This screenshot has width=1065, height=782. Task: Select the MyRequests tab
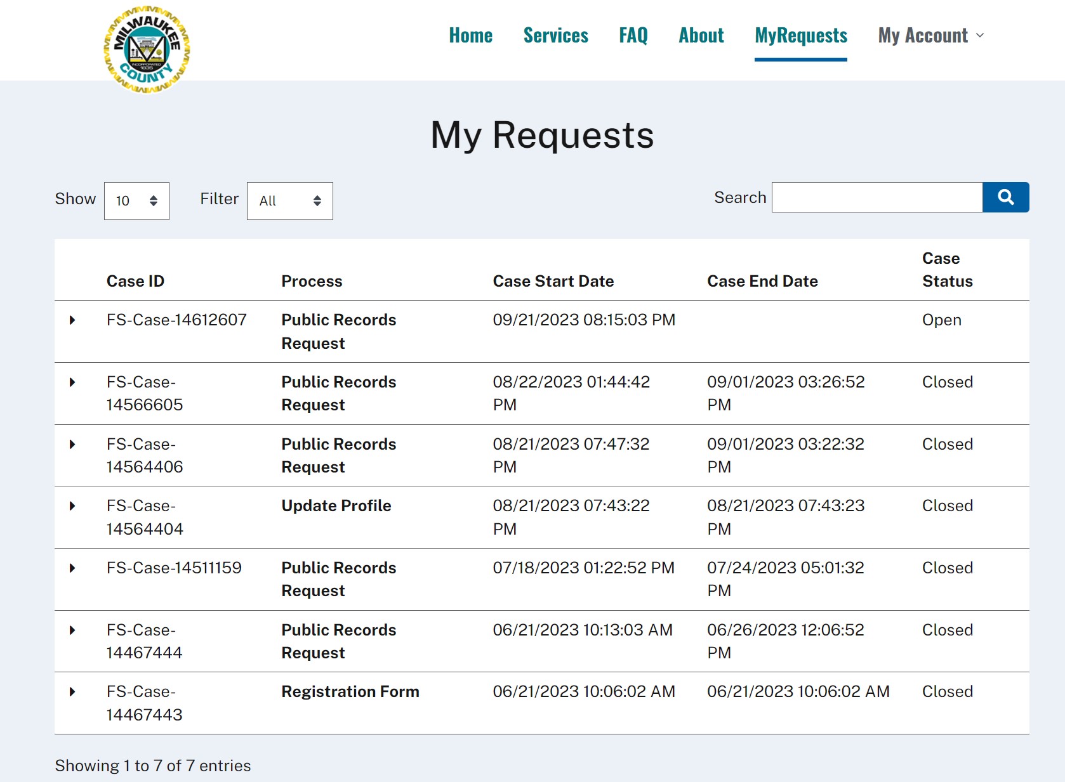(801, 36)
